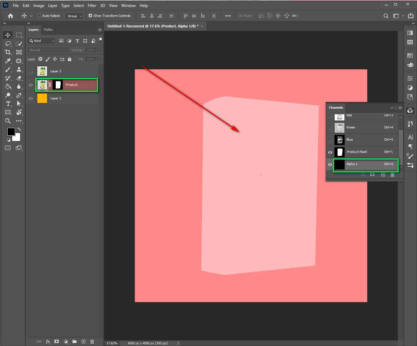The image size is (417, 346).
Task: Select the Zoom tool
Action: [8, 121]
